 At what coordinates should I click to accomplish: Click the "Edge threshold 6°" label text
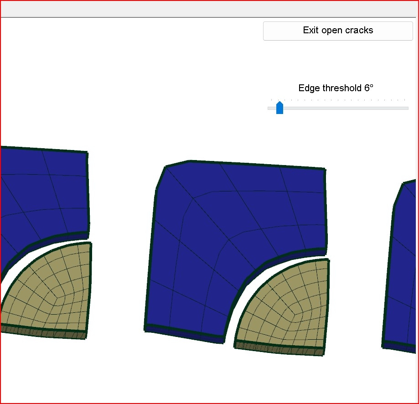coord(336,88)
